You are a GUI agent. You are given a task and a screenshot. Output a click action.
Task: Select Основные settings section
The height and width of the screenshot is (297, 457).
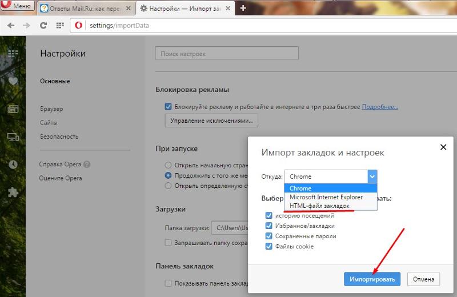[x=55, y=81]
